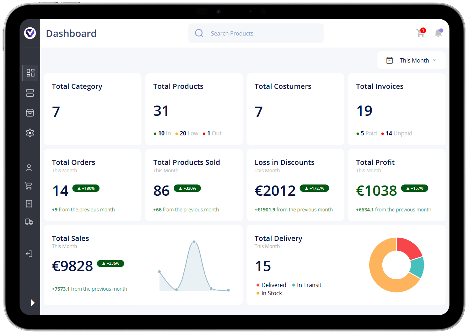Screen dimensions: 469x334
Task: Open the notifications bell
Action: 439,33
